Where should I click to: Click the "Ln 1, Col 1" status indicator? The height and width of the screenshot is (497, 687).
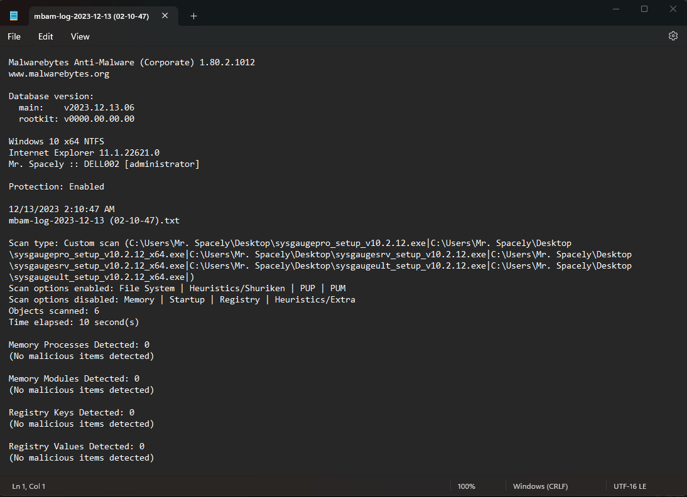click(28, 486)
